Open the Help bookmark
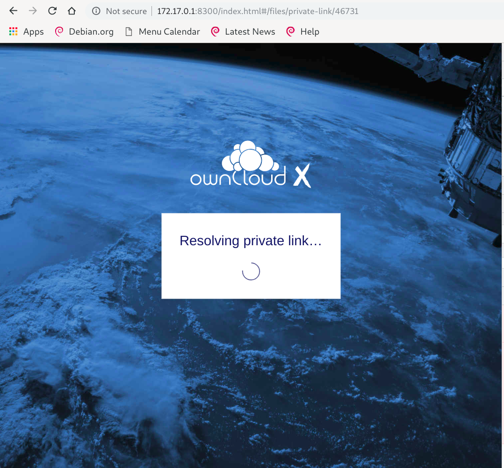The height and width of the screenshot is (468, 504). pyautogui.click(x=310, y=31)
